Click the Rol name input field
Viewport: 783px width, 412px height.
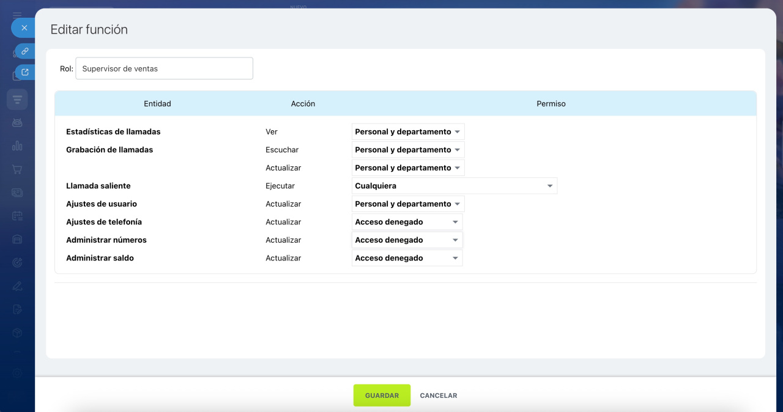click(164, 68)
